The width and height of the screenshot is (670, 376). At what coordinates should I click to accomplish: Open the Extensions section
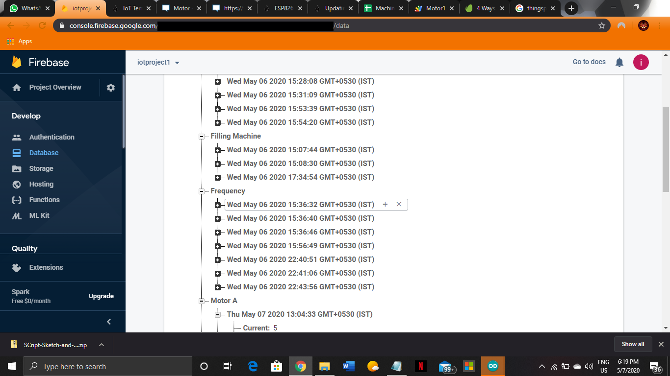tap(46, 267)
